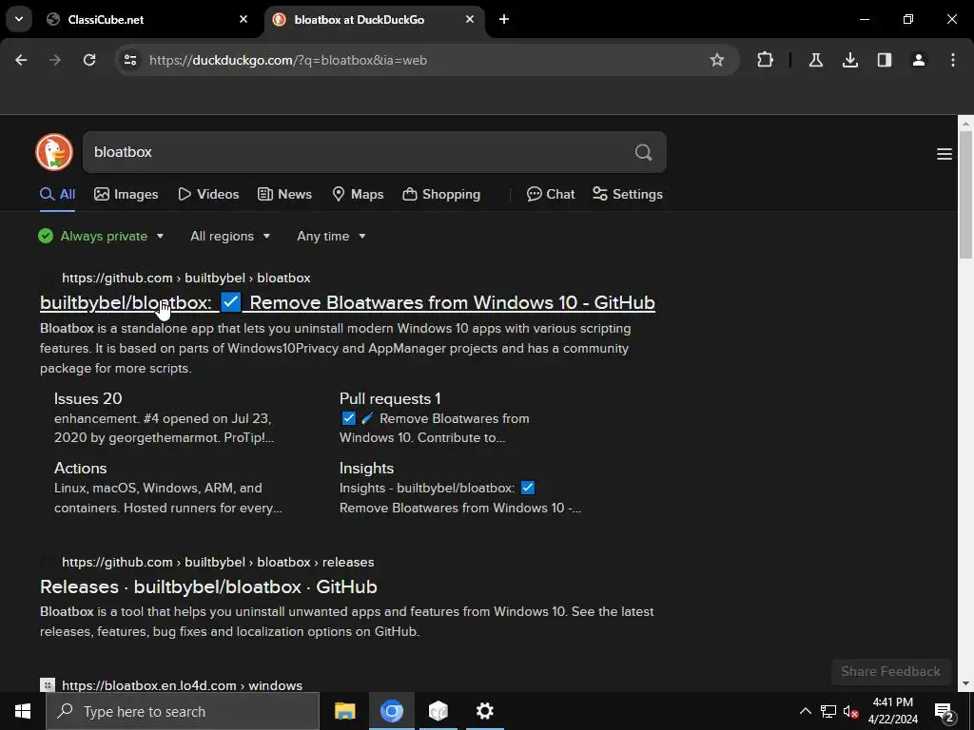Open the 4:41 PM clock and date

pos(892,711)
